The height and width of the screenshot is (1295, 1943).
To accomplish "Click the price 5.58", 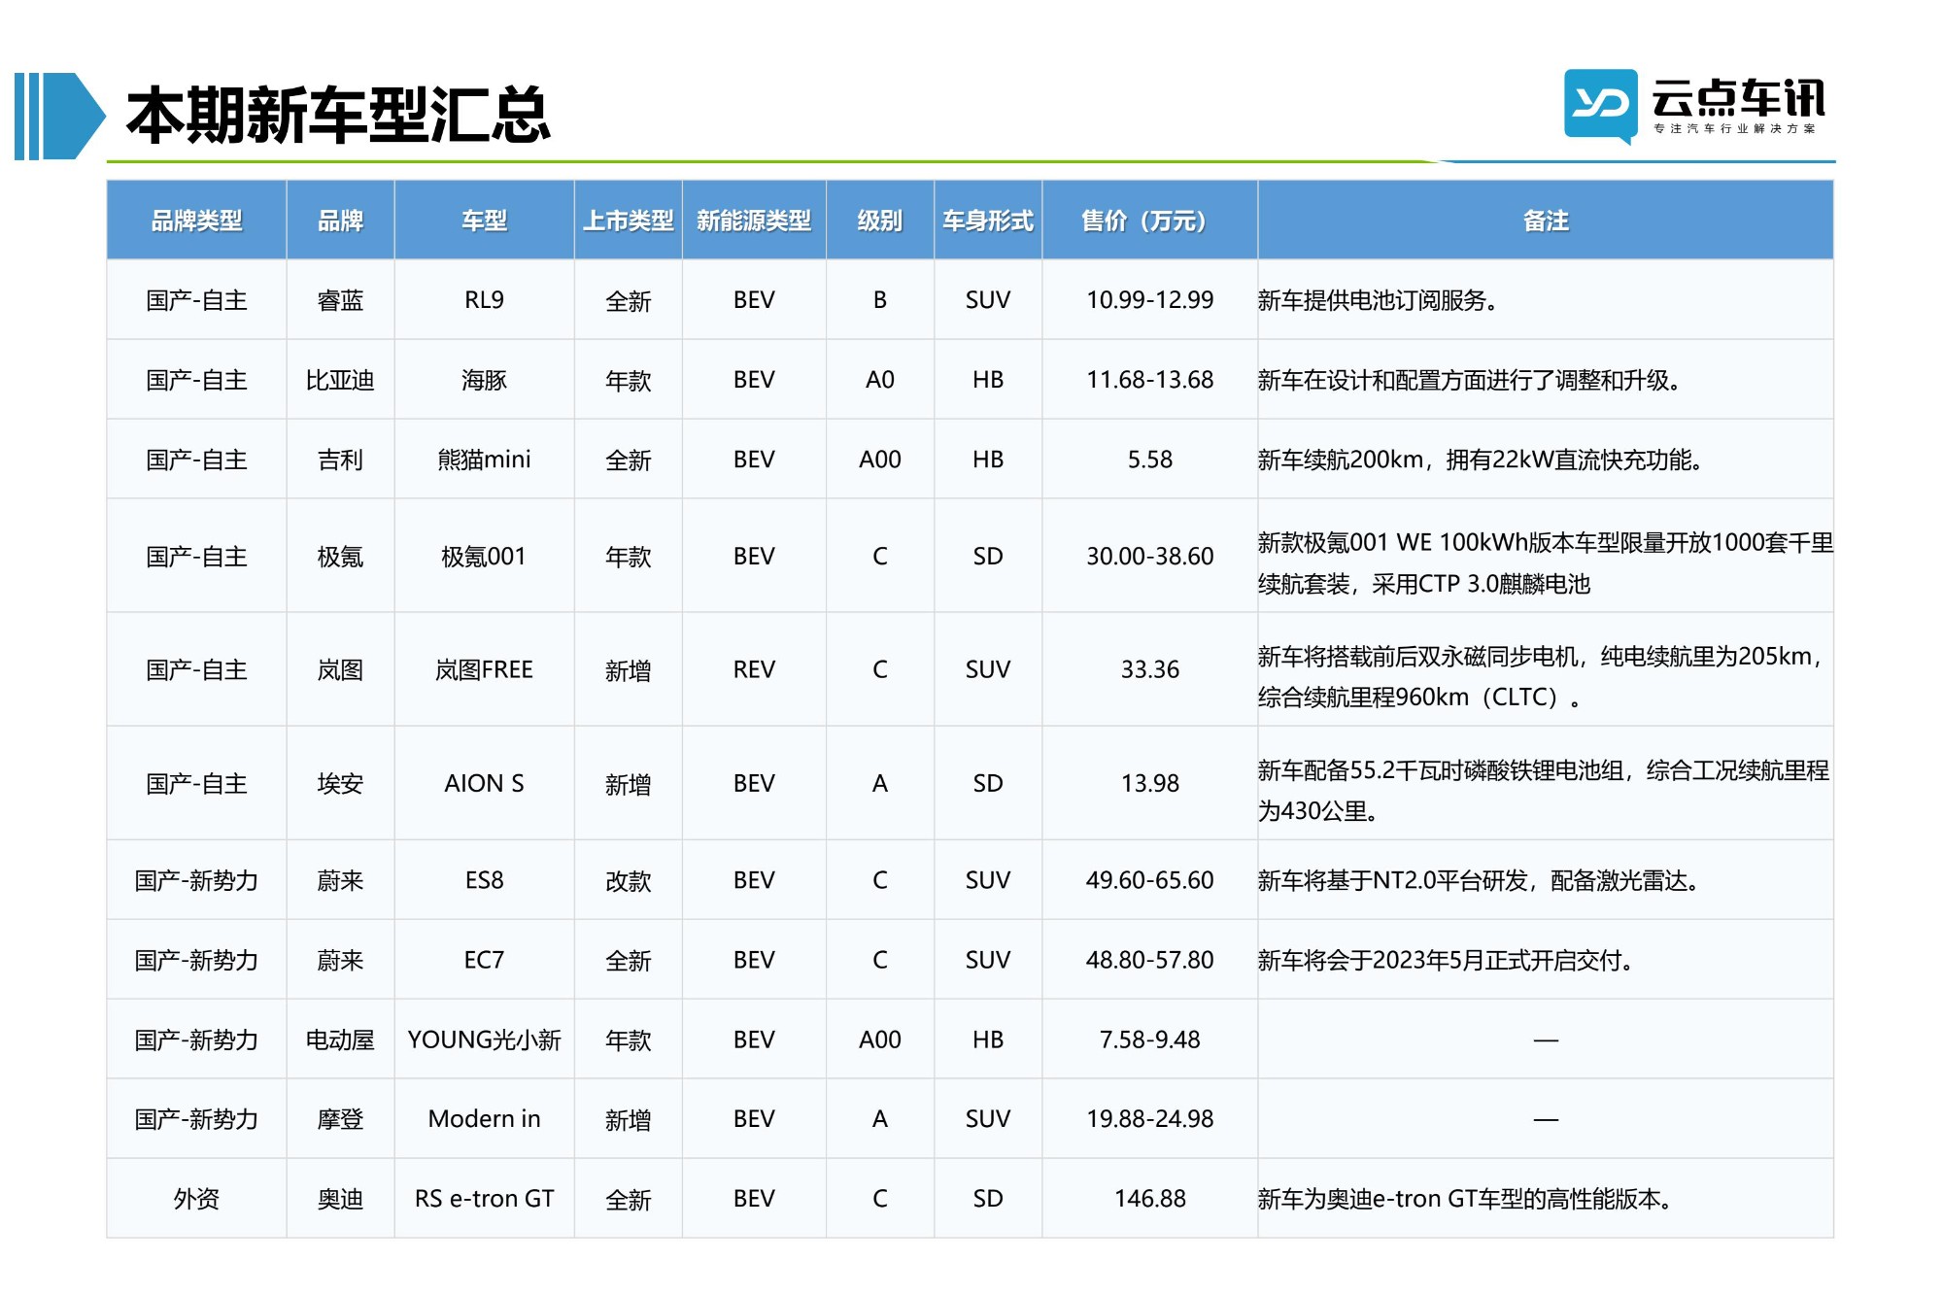I will click(1150, 460).
